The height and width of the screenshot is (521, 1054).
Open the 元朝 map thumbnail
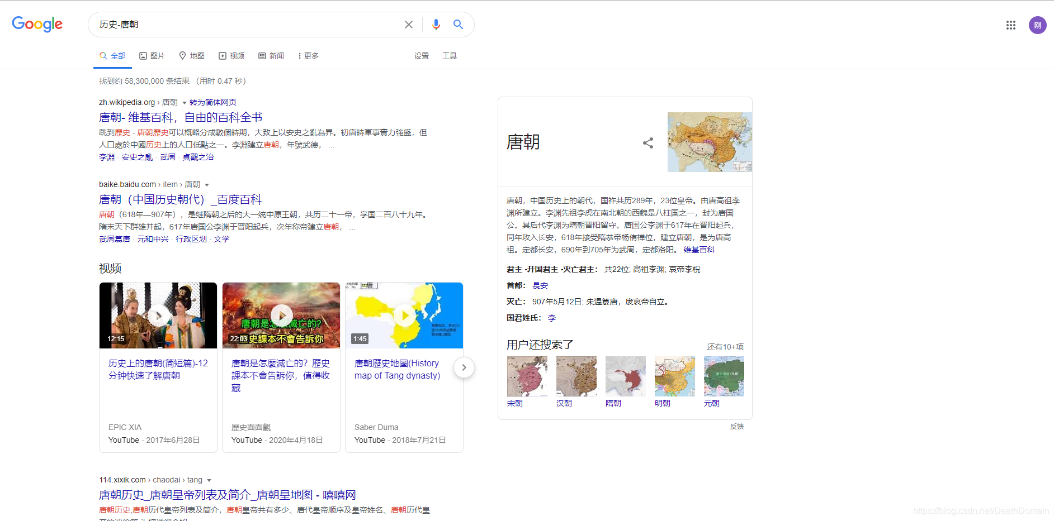(x=724, y=376)
